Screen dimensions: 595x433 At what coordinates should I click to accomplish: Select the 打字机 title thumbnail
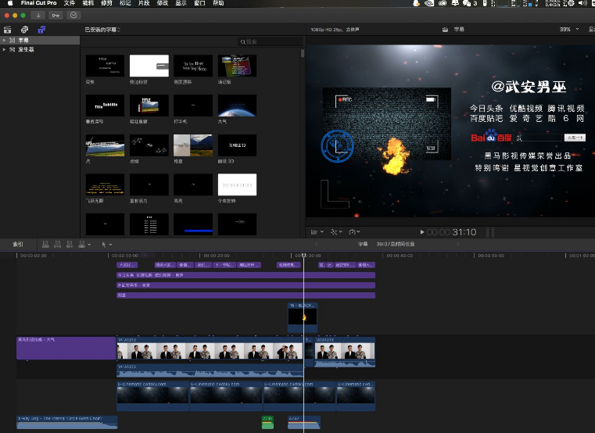click(192, 106)
